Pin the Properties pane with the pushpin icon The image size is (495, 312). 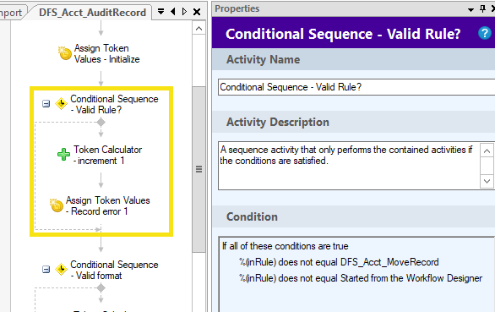(x=482, y=8)
